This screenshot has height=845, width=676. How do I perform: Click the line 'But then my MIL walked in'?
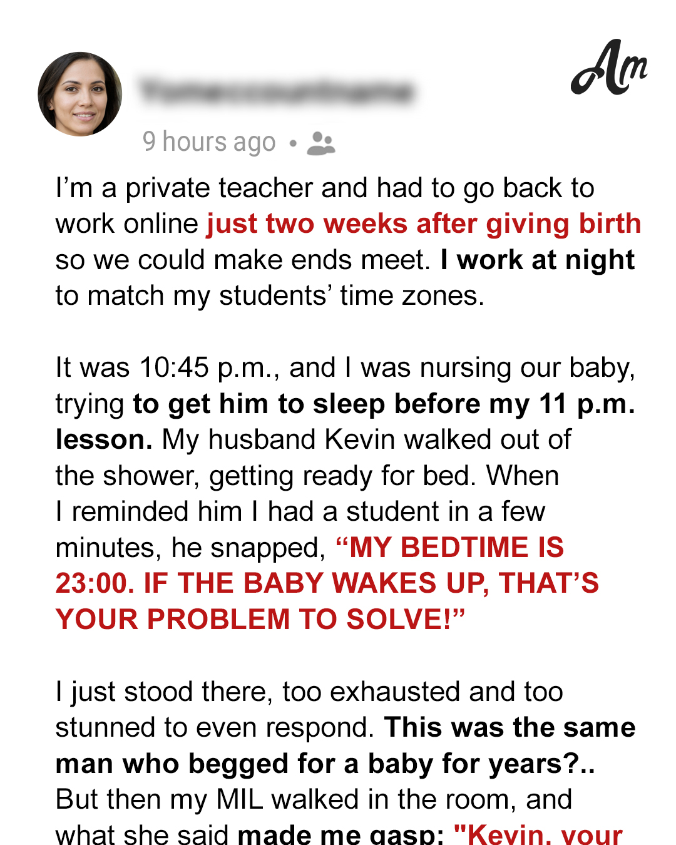[314, 799]
